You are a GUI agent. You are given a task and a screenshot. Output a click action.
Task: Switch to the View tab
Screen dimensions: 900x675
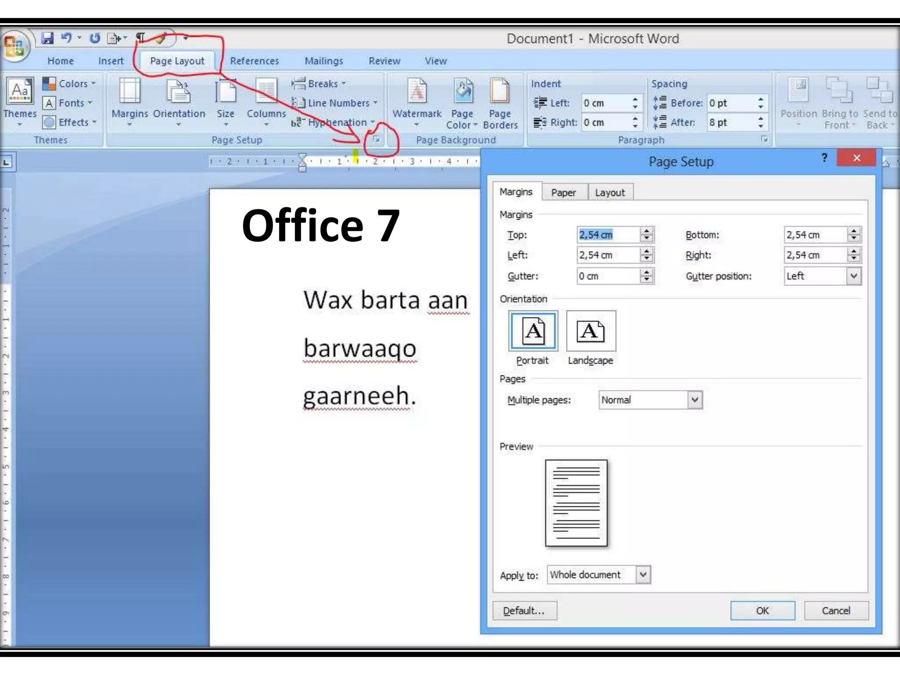coord(435,61)
